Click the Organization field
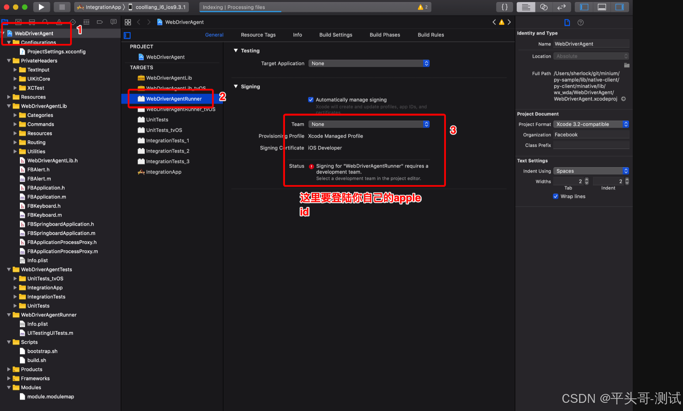The width and height of the screenshot is (683, 411). click(x=591, y=135)
